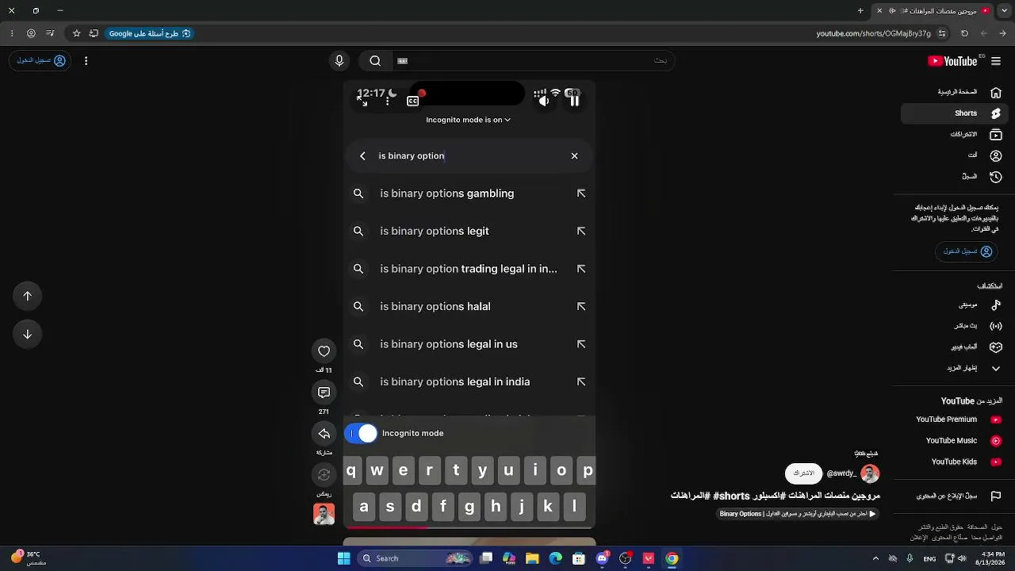Open Chrome media controls icon
Image resolution: width=1015 pixels, height=571 pixels.
point(50,33)
